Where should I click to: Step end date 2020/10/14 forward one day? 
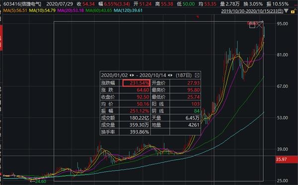tap(171, 76)
